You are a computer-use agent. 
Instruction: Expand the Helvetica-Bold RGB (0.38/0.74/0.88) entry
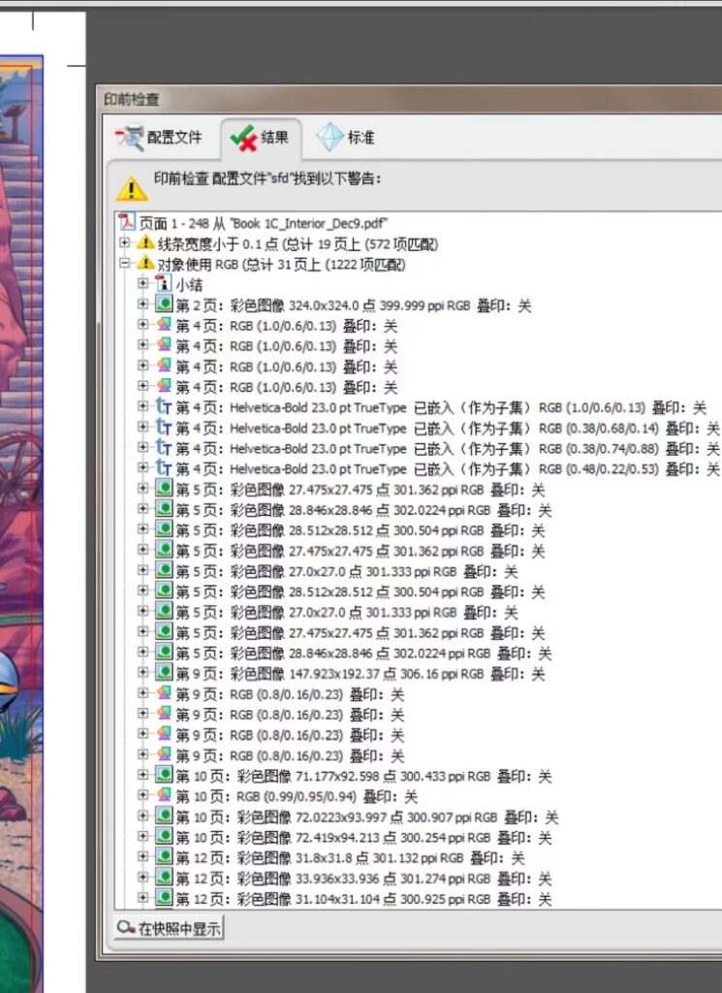click(x=143, y=449)
